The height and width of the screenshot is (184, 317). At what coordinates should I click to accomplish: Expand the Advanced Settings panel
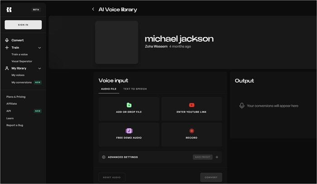(123, 157)
